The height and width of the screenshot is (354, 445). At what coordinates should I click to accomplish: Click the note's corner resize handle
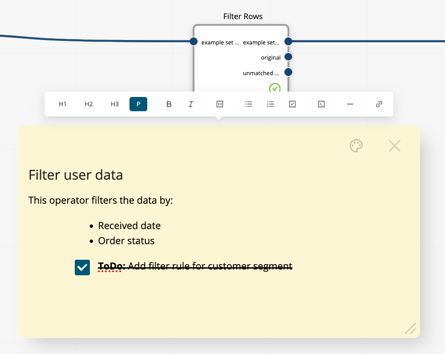point(410,329)
